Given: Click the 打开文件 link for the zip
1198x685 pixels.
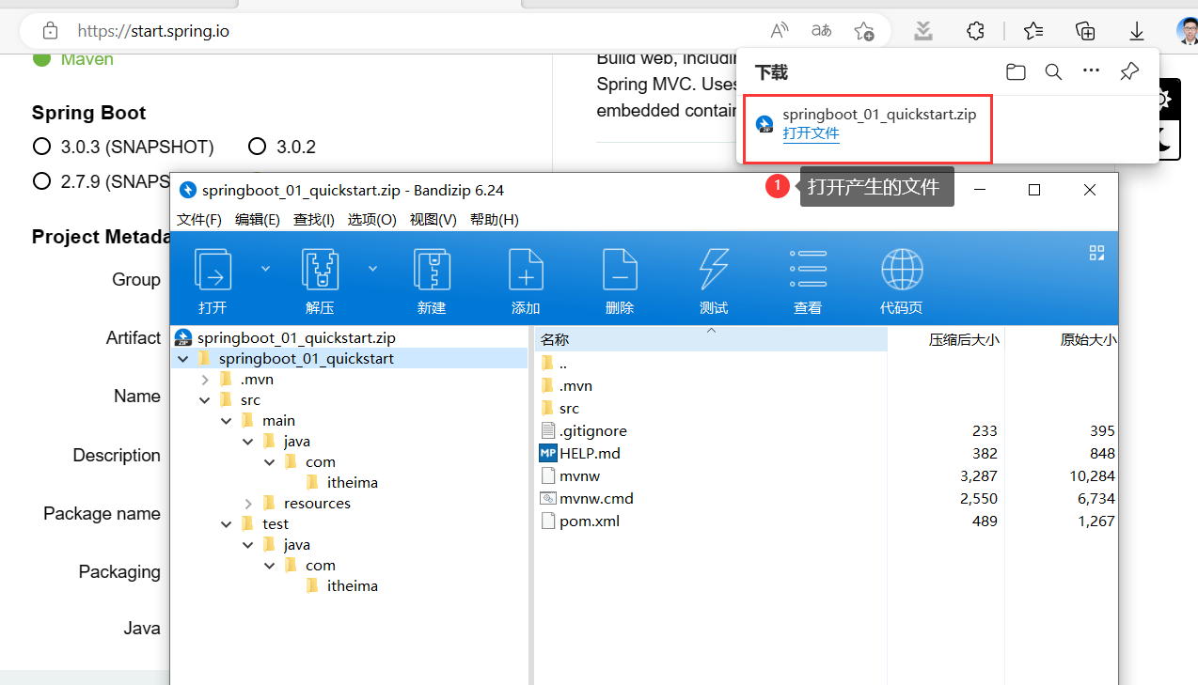Looking at the screenshot, I should click(811, 133).
